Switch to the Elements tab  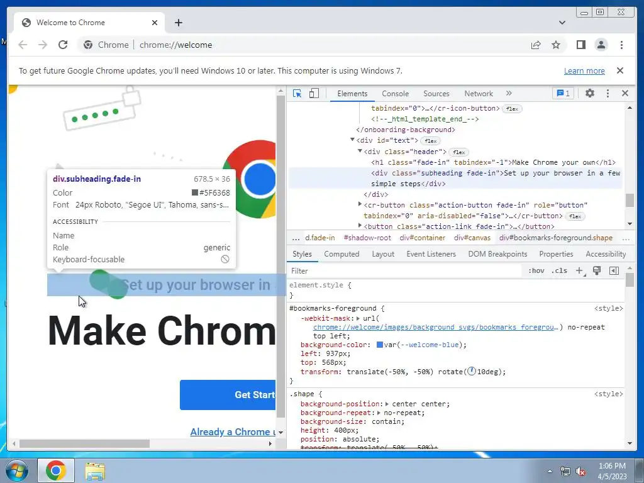(352, 94)
